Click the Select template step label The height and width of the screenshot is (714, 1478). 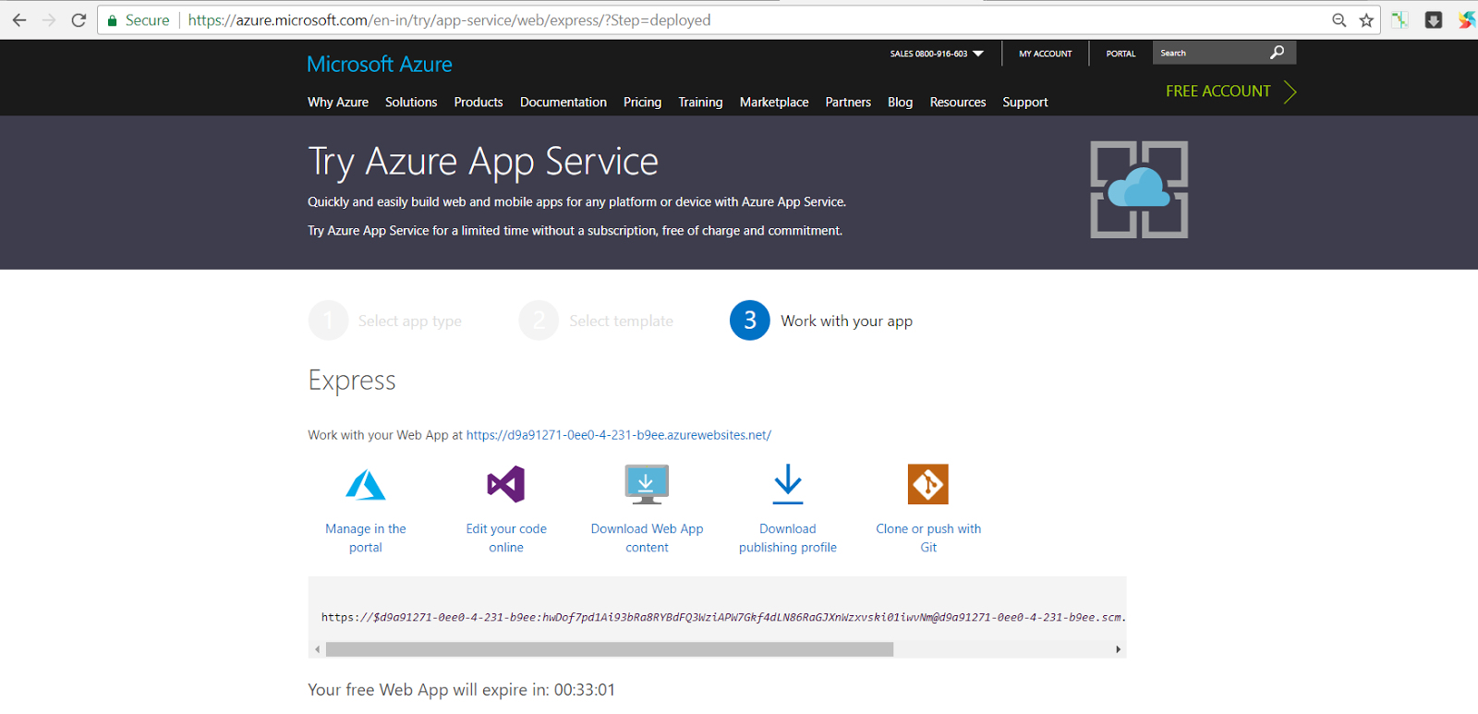pos(622,321)
